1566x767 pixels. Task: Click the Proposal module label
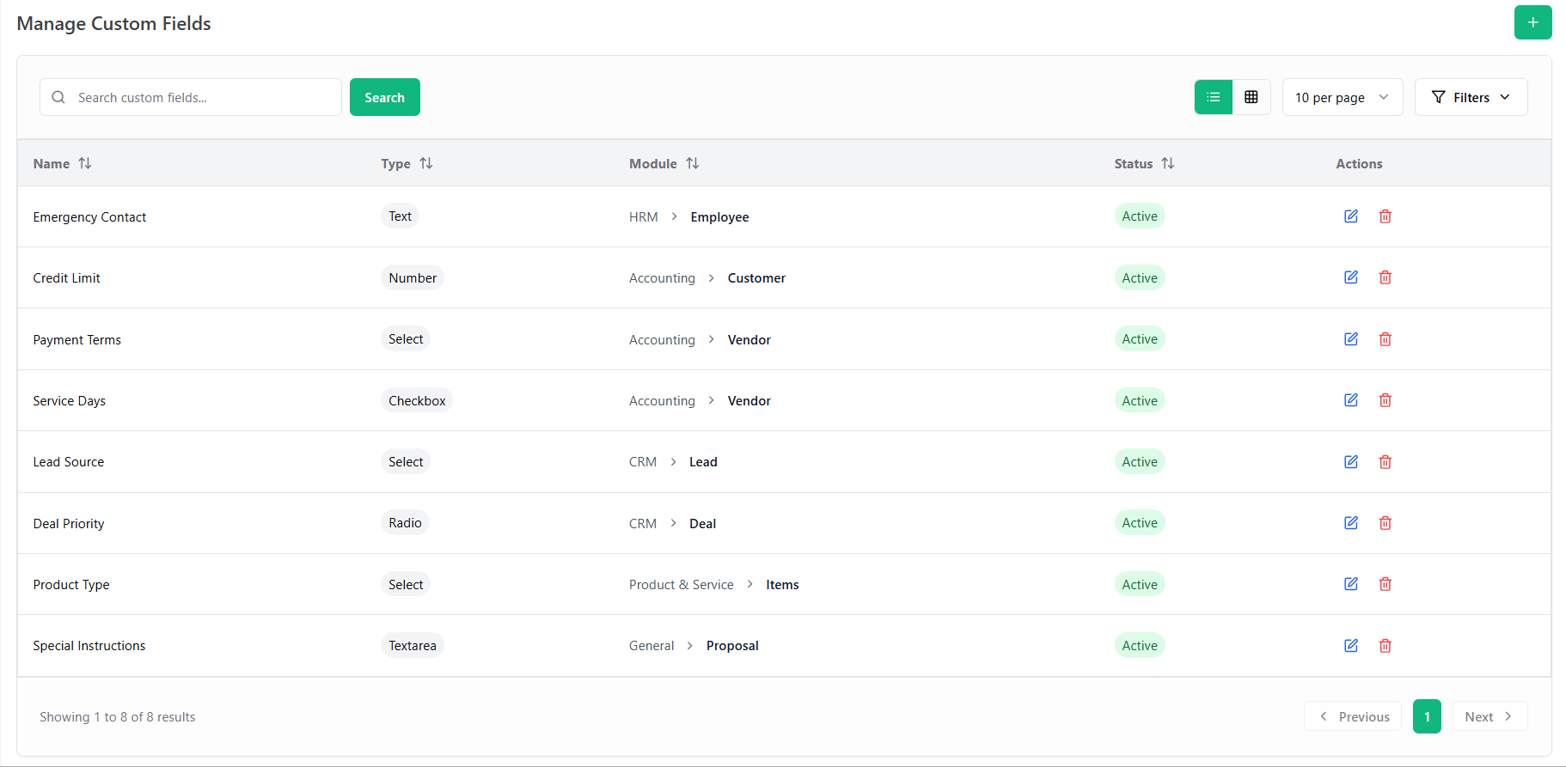(x=732, y=646)
